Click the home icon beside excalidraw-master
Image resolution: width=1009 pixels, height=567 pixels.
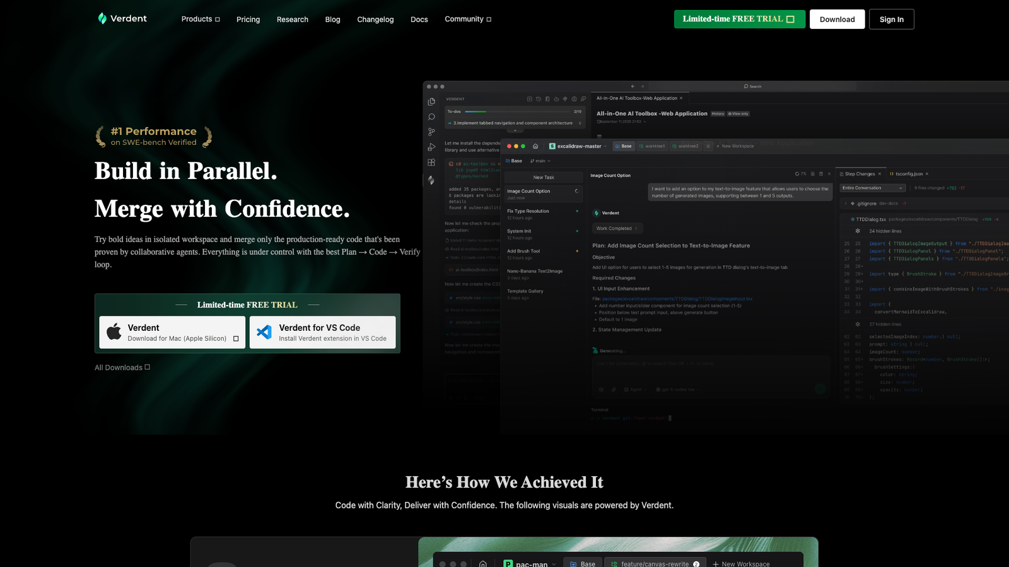535,146
